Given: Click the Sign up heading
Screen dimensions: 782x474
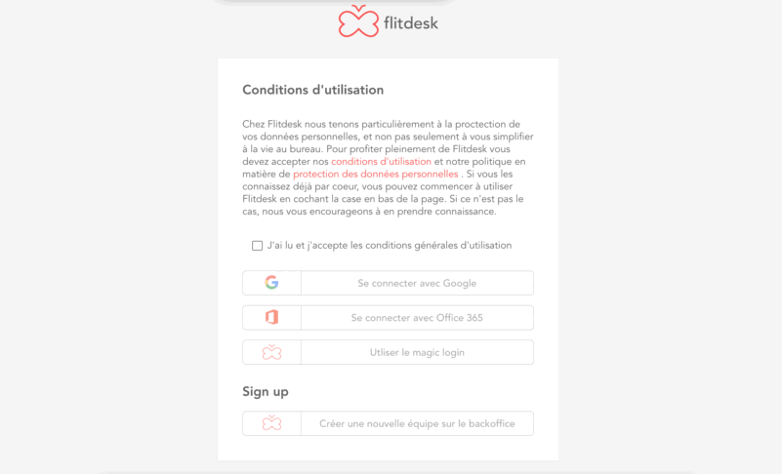Looking at the screenshot, I should (x=266, y=392).
